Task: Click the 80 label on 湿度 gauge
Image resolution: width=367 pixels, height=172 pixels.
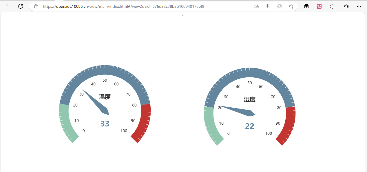Action: click(x=279, y=108)
